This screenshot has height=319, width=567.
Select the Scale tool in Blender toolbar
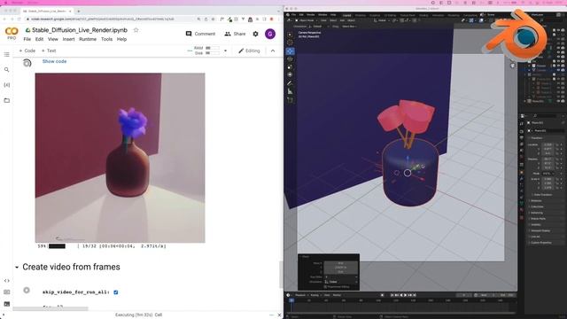tap(290, 67)
